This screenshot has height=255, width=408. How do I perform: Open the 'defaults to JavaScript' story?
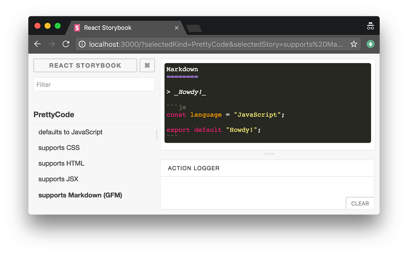pyautogui.click(x=70, y=132)
